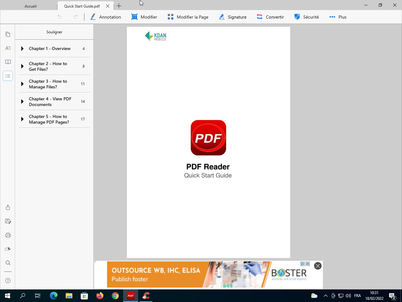This screenshot has width=402, height=302.
Task: Click the Boster ad banner
Action: pyautogui.click(x=209, y=274)
